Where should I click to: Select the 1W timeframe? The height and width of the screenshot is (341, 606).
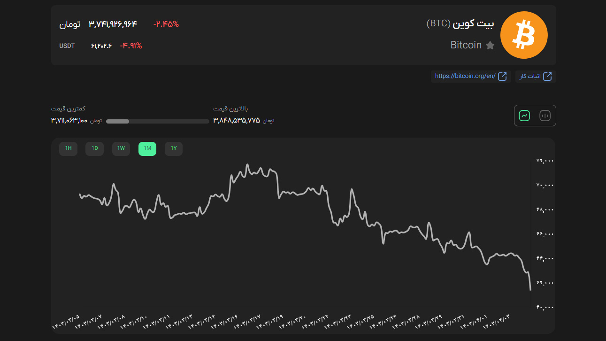click(x=121, y=148)
